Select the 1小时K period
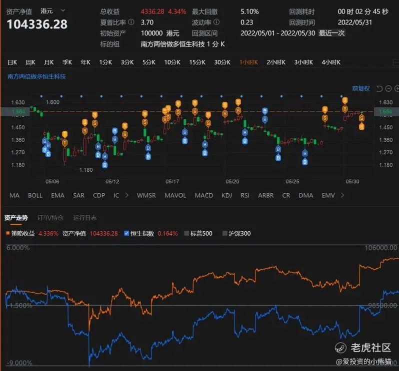Viewport: 399px width, 371px height. [248, 62]
